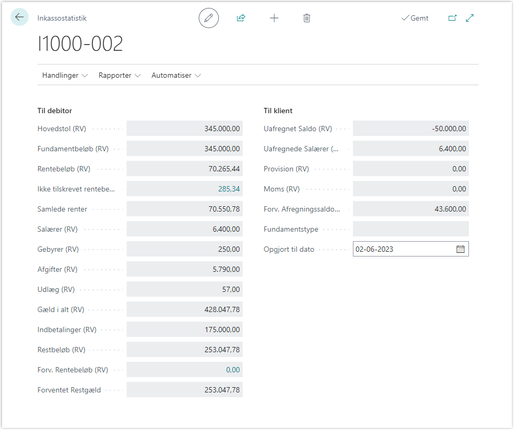
Task: Open the Rapporter dropdown
Action: (120, 76)
